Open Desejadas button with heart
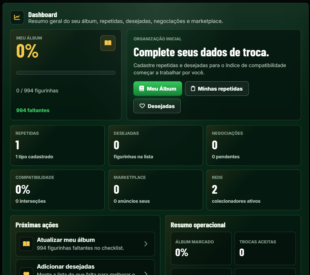Screen dimensions: 310x275 tap(157, 106)
